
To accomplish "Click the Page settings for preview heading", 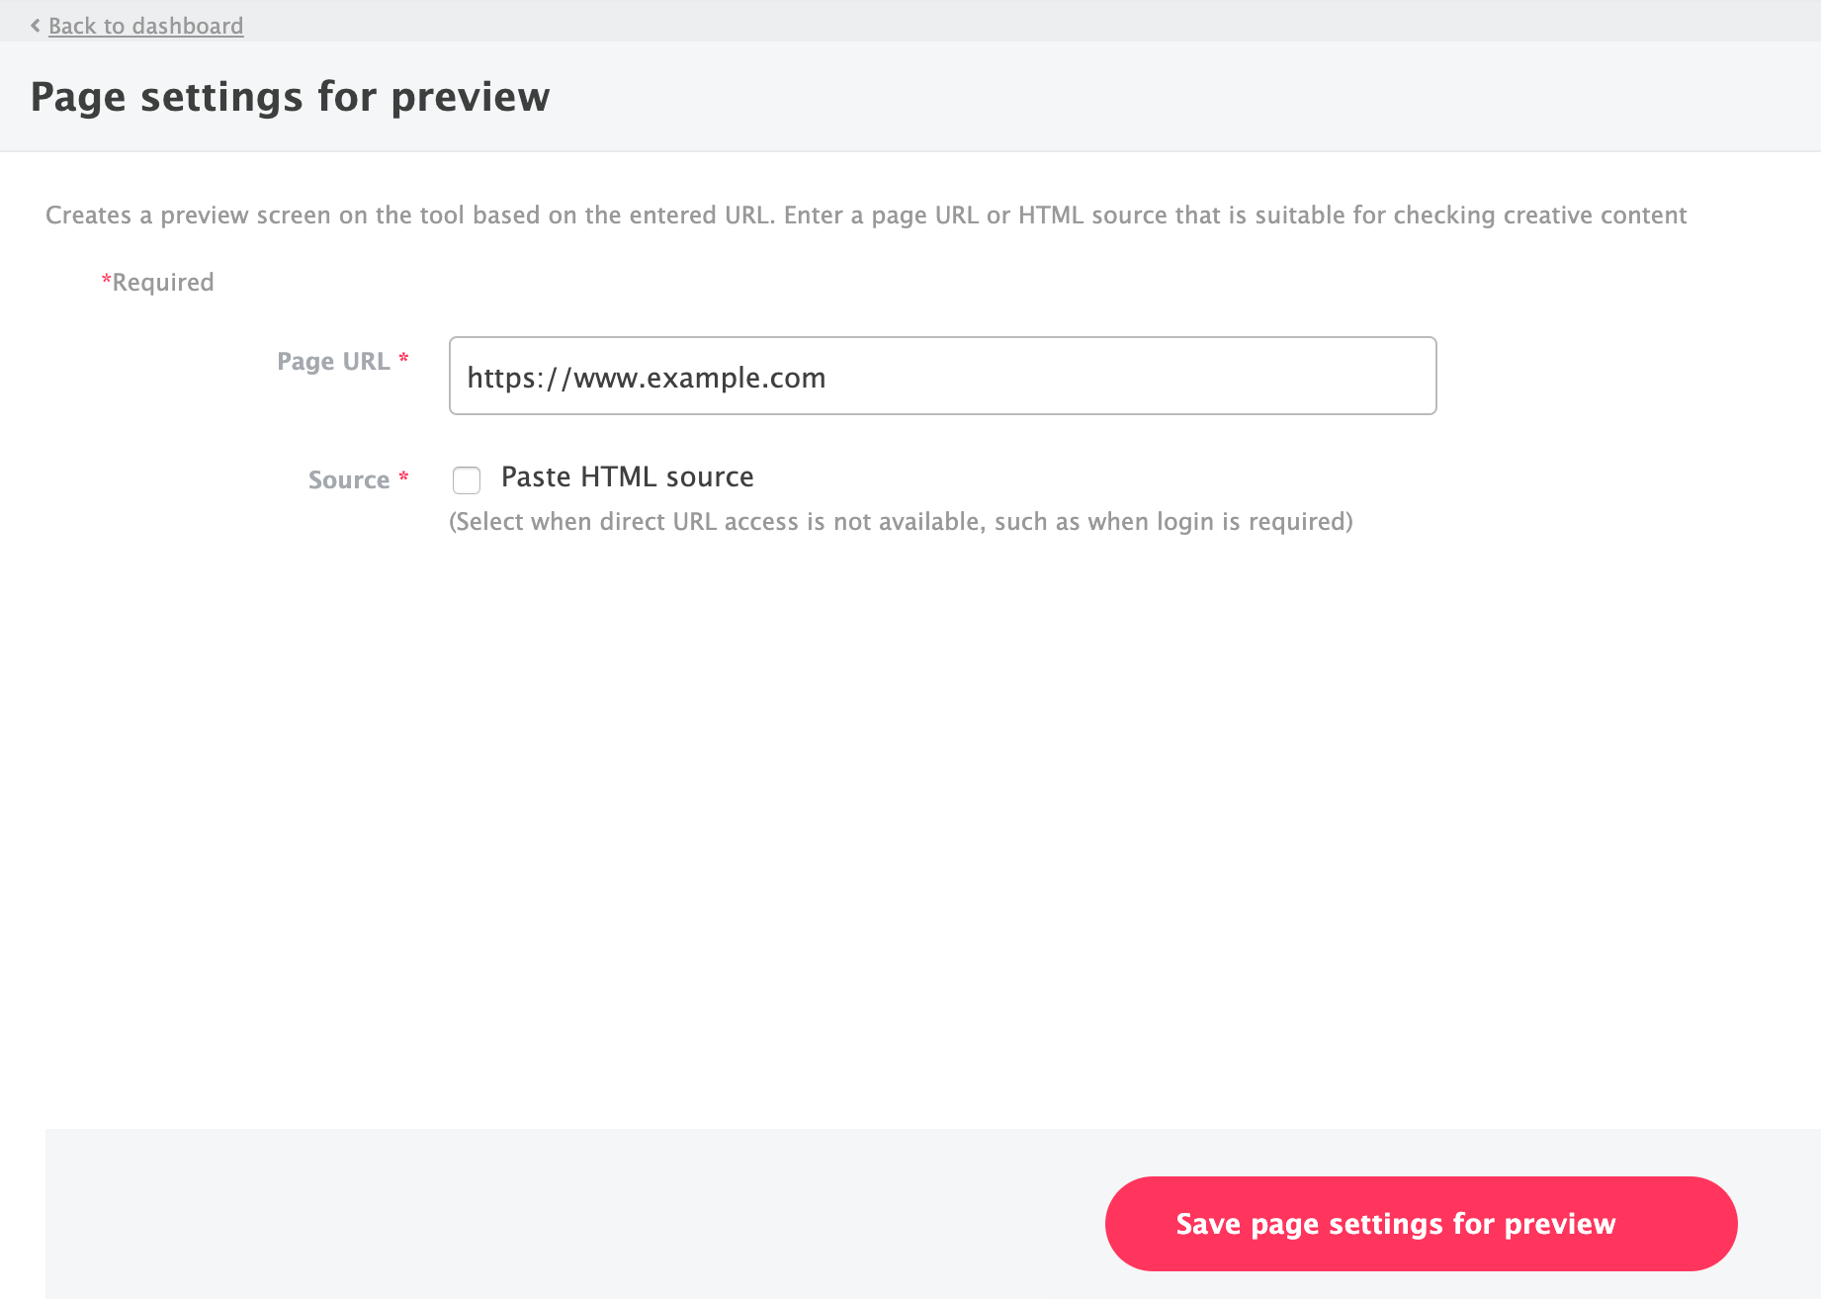I will [290, 97].
